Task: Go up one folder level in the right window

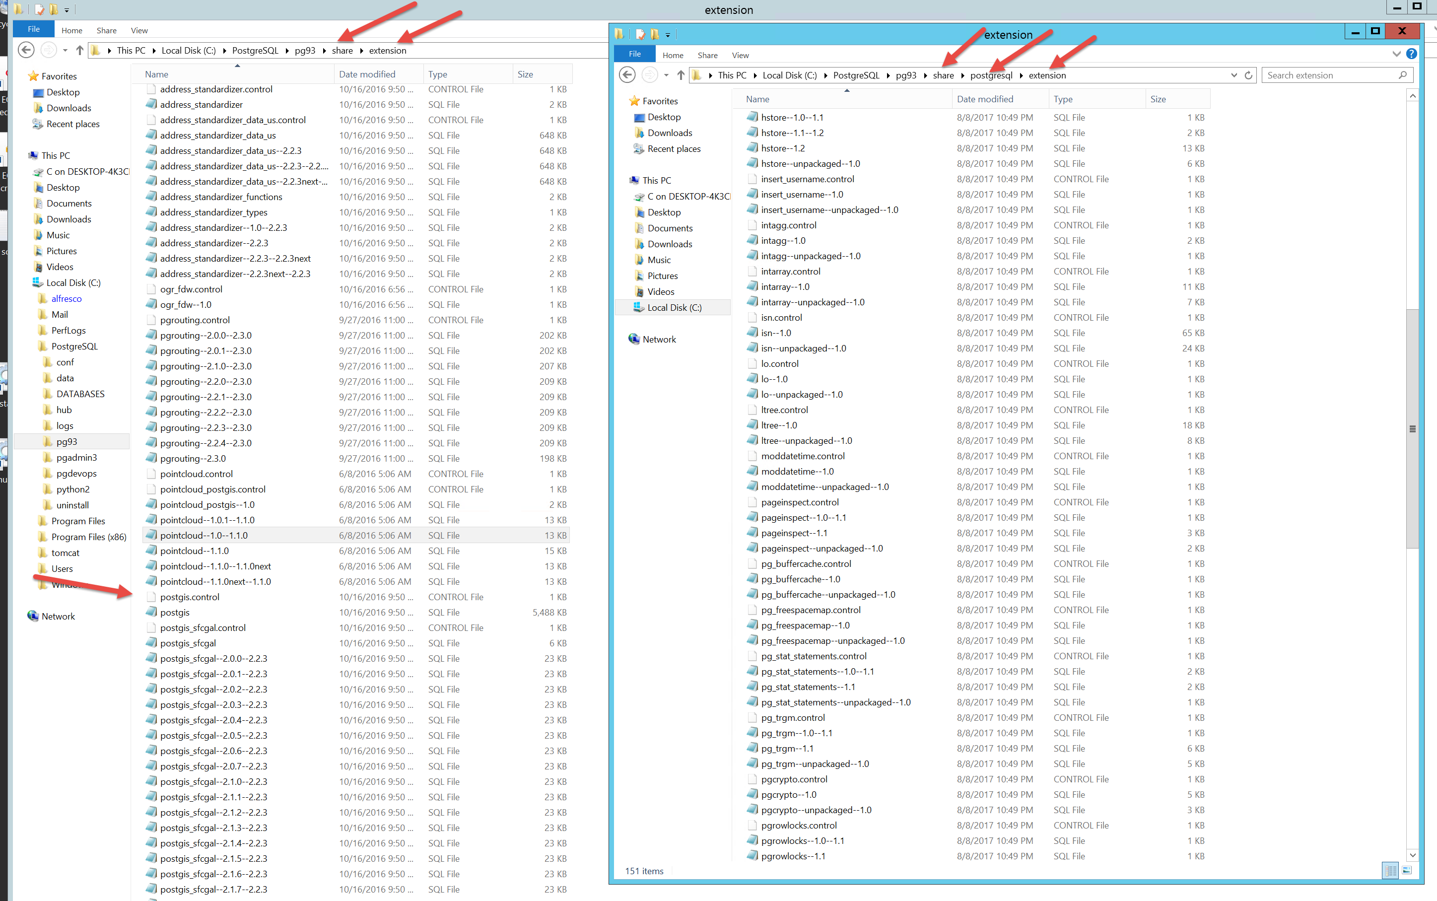Action: (x=681, y=75)
